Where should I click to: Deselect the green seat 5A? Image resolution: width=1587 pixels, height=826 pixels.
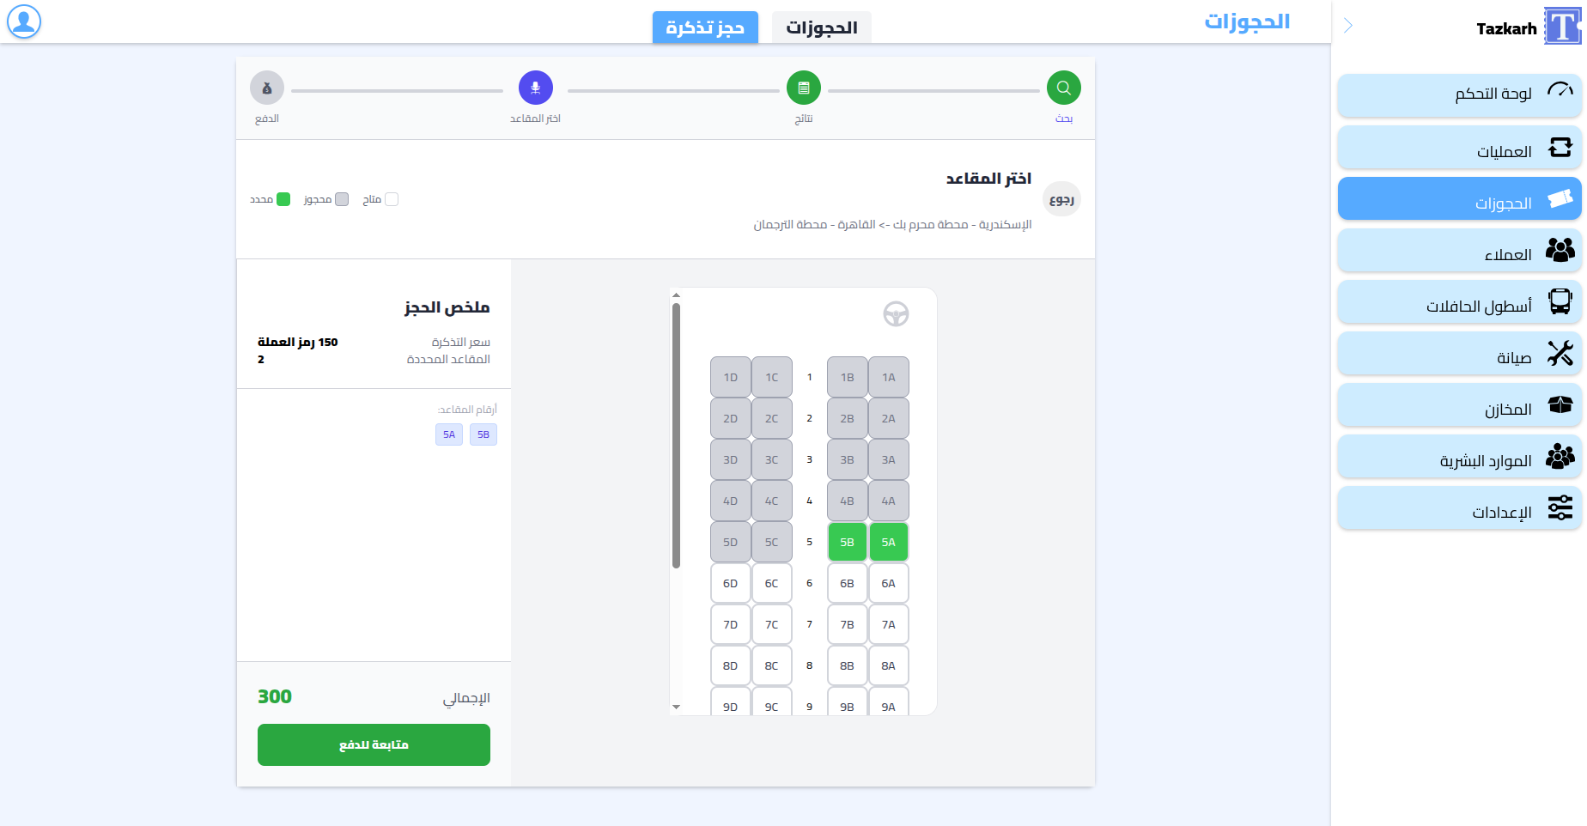(x=888, y=542)
